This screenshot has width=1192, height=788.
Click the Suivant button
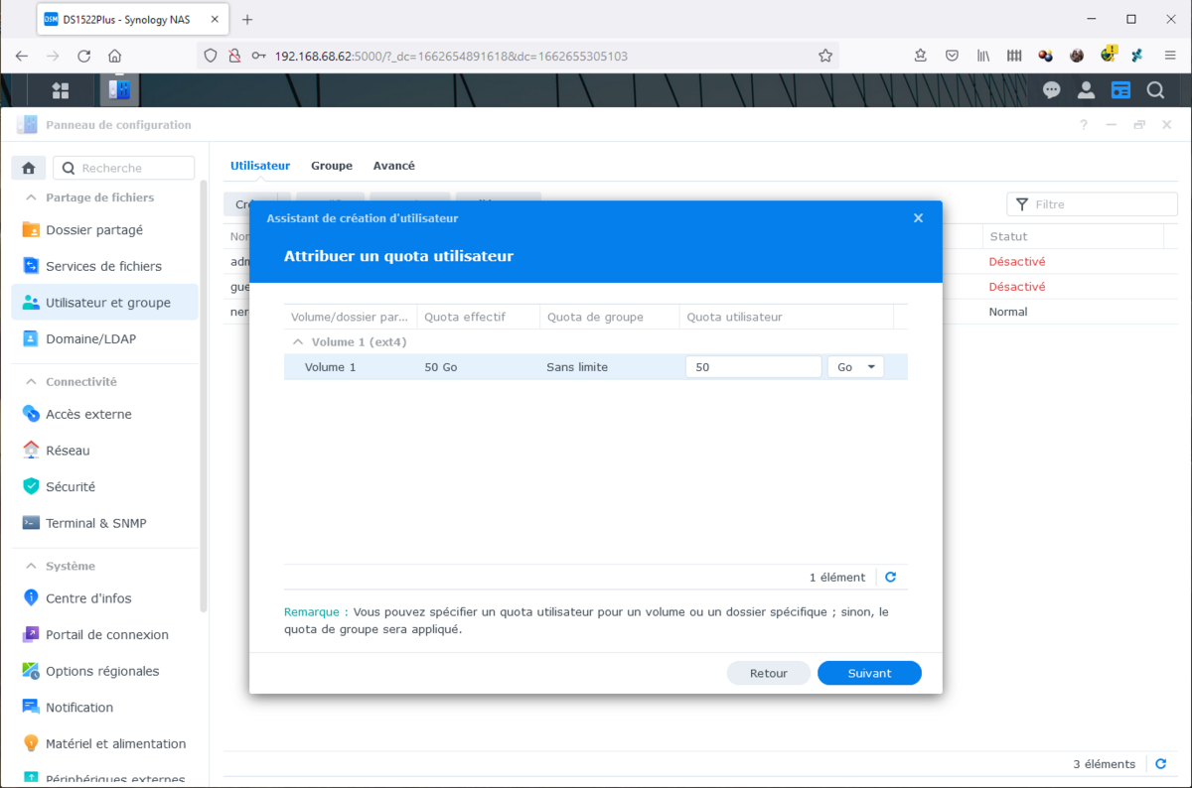tap(869, 673)
